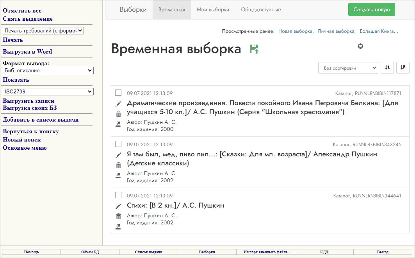Click catalog ID RU\NLR\BIBL\117871
Image resolution: width=415 pixels, height=258 pixels.
tap(378, 93)
